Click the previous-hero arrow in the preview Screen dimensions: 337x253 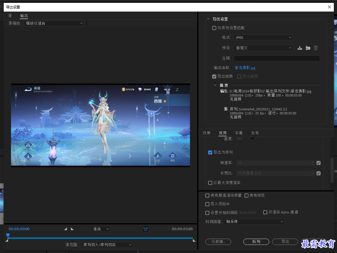click(71, 156)
